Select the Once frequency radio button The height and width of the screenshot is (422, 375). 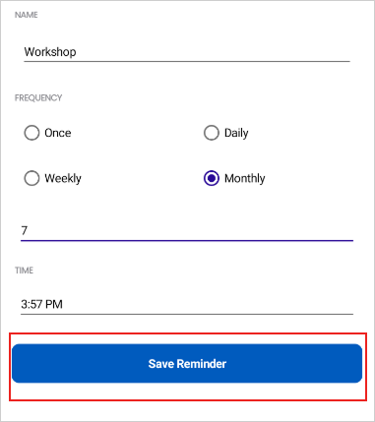coord(31,133)
